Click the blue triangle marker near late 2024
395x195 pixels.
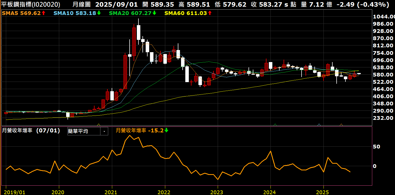pos(319,125)
